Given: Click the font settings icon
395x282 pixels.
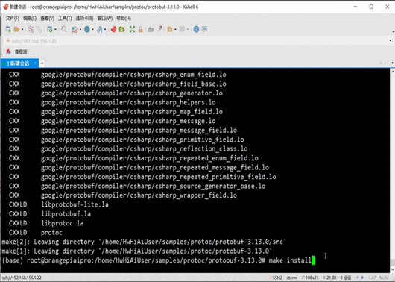Looking at the screenshot, I should 100,30.
